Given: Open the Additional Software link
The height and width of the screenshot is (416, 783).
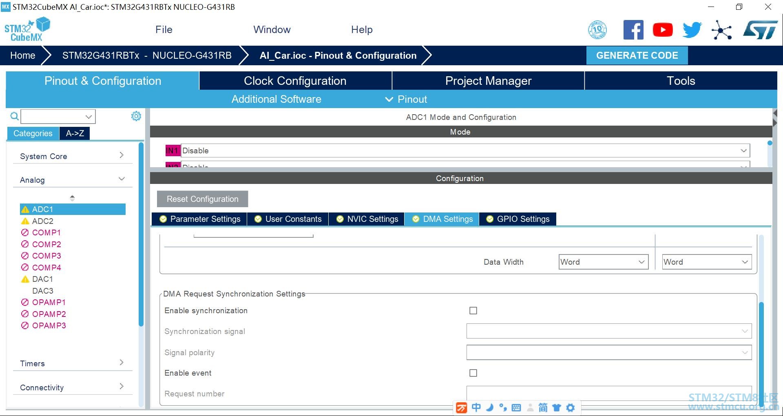Looking at the screenshot, I should (276, 99).
